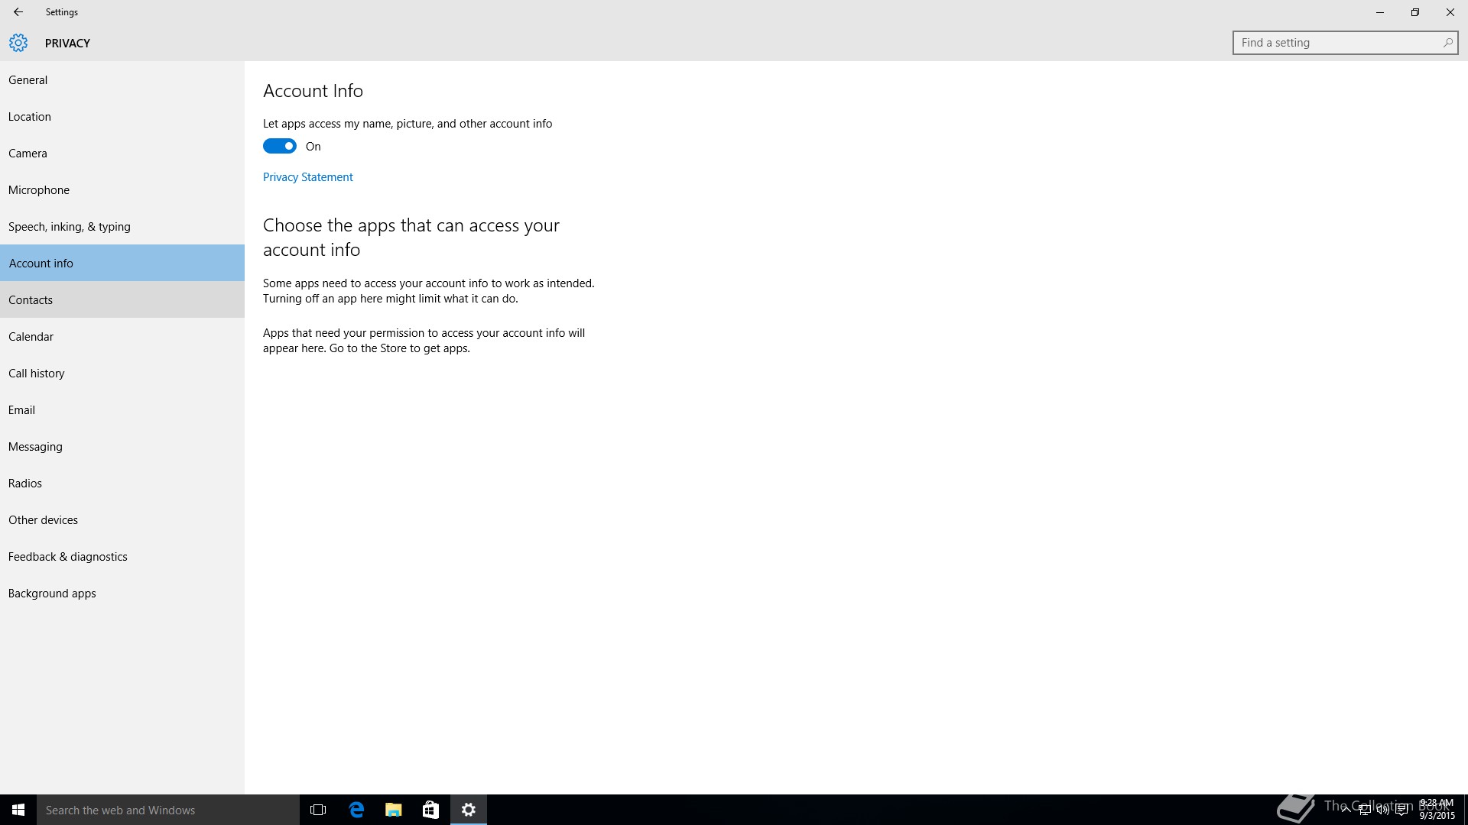
Task: Switch to Location privacy settings
Action: pos(30,116)
